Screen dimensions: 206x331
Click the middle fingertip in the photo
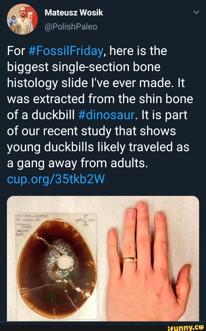142,207
